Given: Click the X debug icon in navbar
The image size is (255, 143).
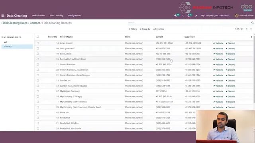Looking at the screenshot, I should pyautogui.click(x=196, y=15).
